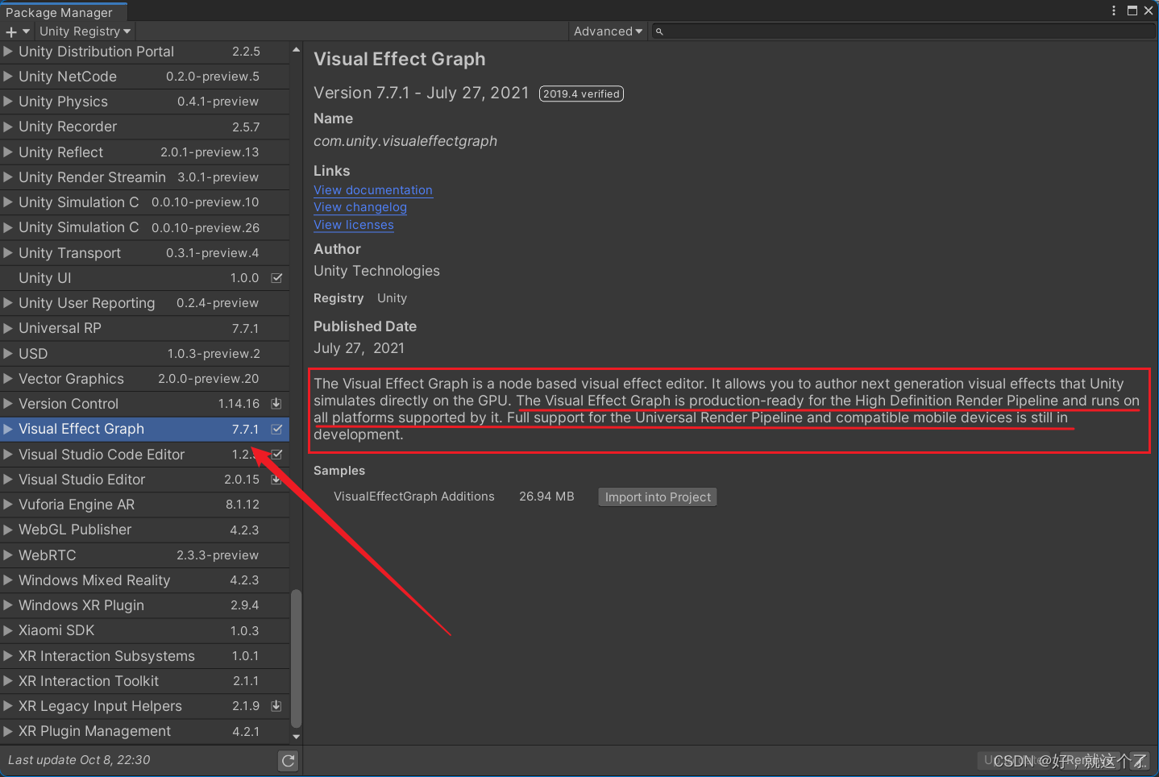Click the download icon on Visual Studio Editor row
The height and width of the screenshot is (777, 1159).
pyautogui.click(x=276, y=480)
